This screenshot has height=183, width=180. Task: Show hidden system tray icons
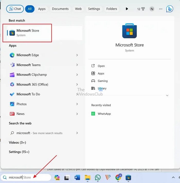(173, 178)
